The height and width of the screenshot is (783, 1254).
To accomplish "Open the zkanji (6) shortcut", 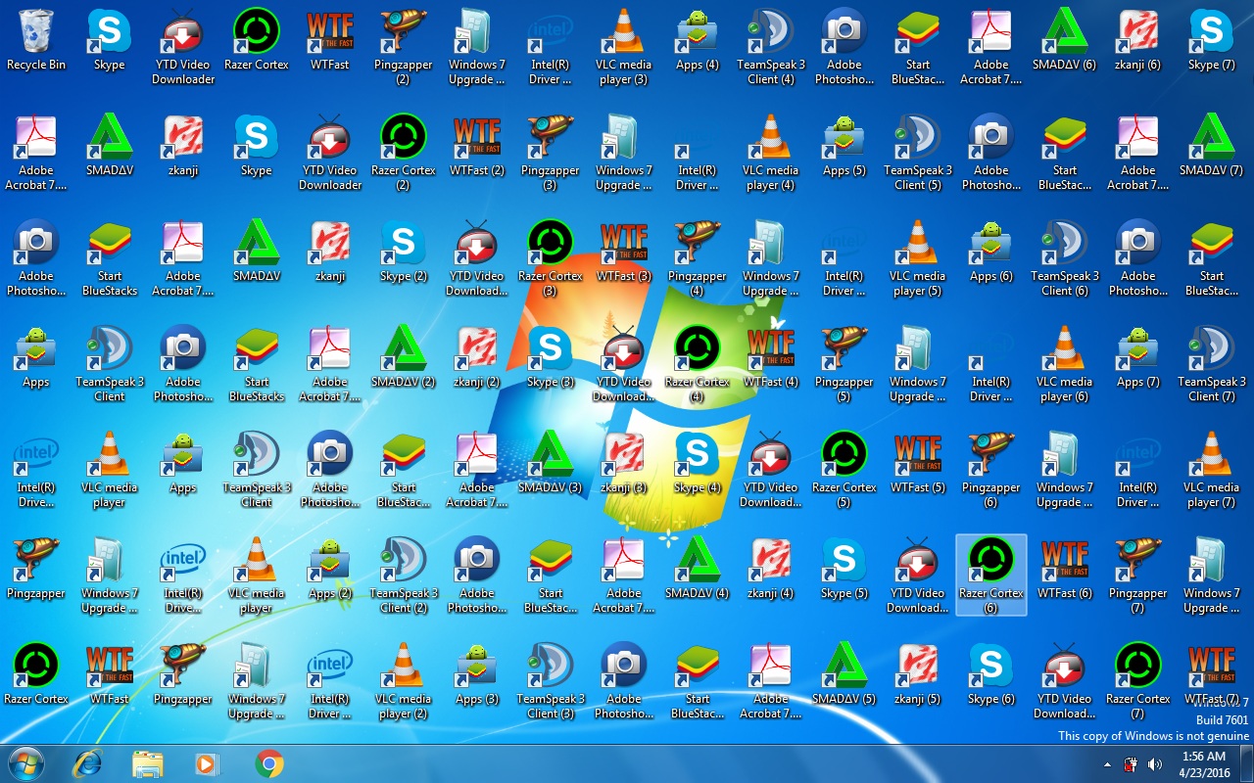I will click(x=1138, y=41).
